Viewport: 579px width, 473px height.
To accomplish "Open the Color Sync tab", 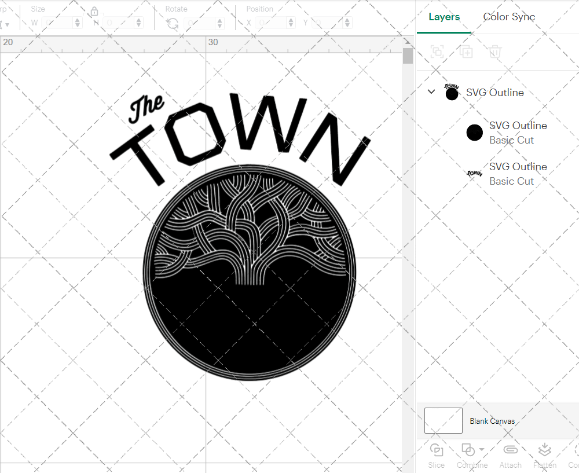I will pyautogui.click(x=509, y=17).
